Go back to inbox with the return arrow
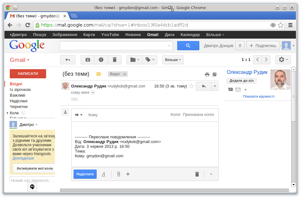This screenshot has height=198, width=301. tap(68, 60)
